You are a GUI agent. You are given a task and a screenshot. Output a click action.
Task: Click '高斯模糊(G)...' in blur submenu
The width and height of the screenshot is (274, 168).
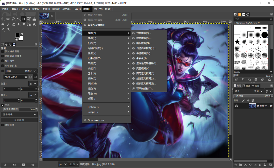click(144, 38)
